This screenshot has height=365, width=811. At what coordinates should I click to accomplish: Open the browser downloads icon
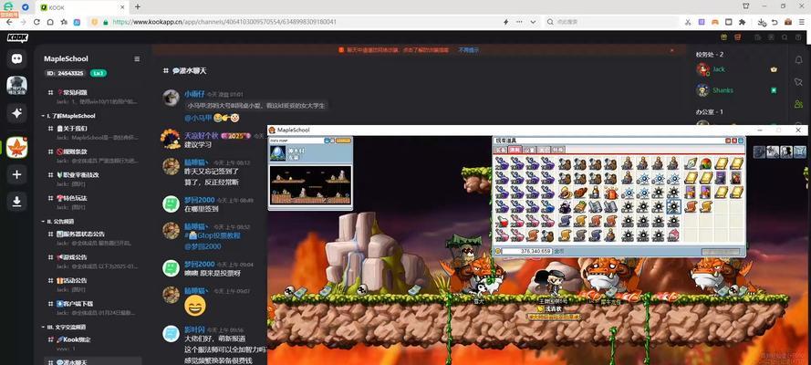(x=762, y=22)
